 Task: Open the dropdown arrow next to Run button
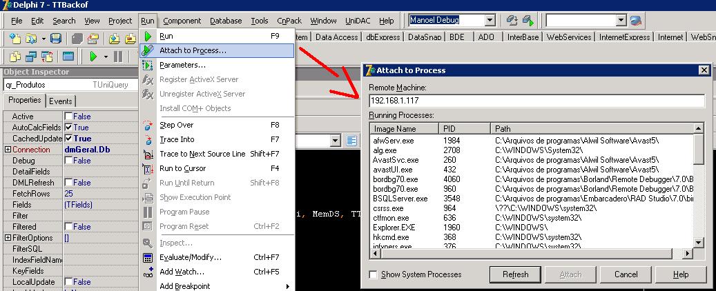[x=106, y=57]
